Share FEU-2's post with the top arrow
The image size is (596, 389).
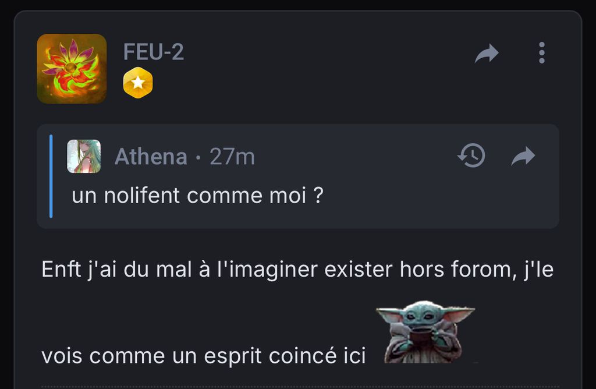[487, 54]
